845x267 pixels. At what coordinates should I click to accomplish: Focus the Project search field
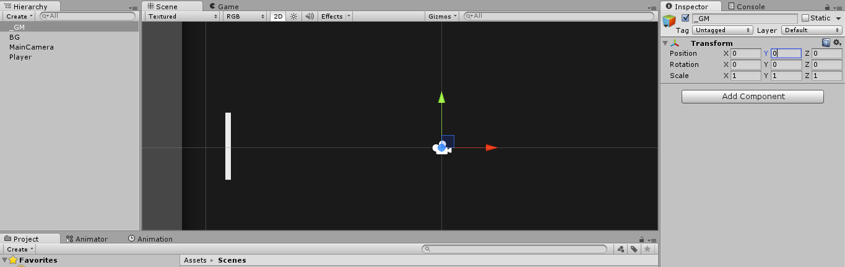pyautogui.click(x=514, y=249)
